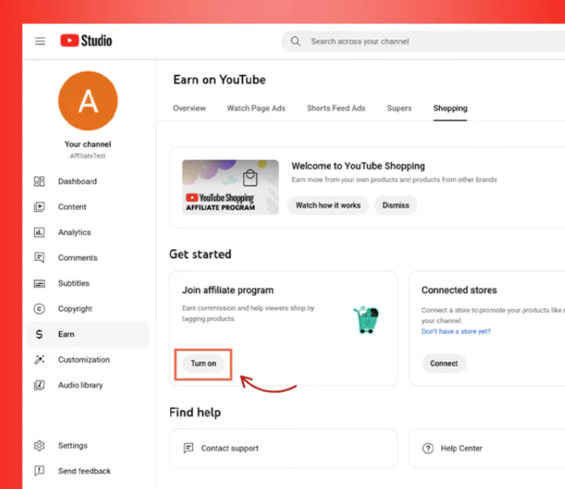Viewport: 565px width, 489px height.
Task: Click the Get started heading
Action: coord(201,254)
